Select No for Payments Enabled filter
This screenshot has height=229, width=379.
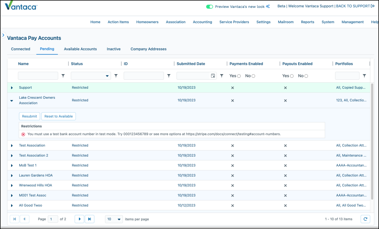click(x=253, y=76)
